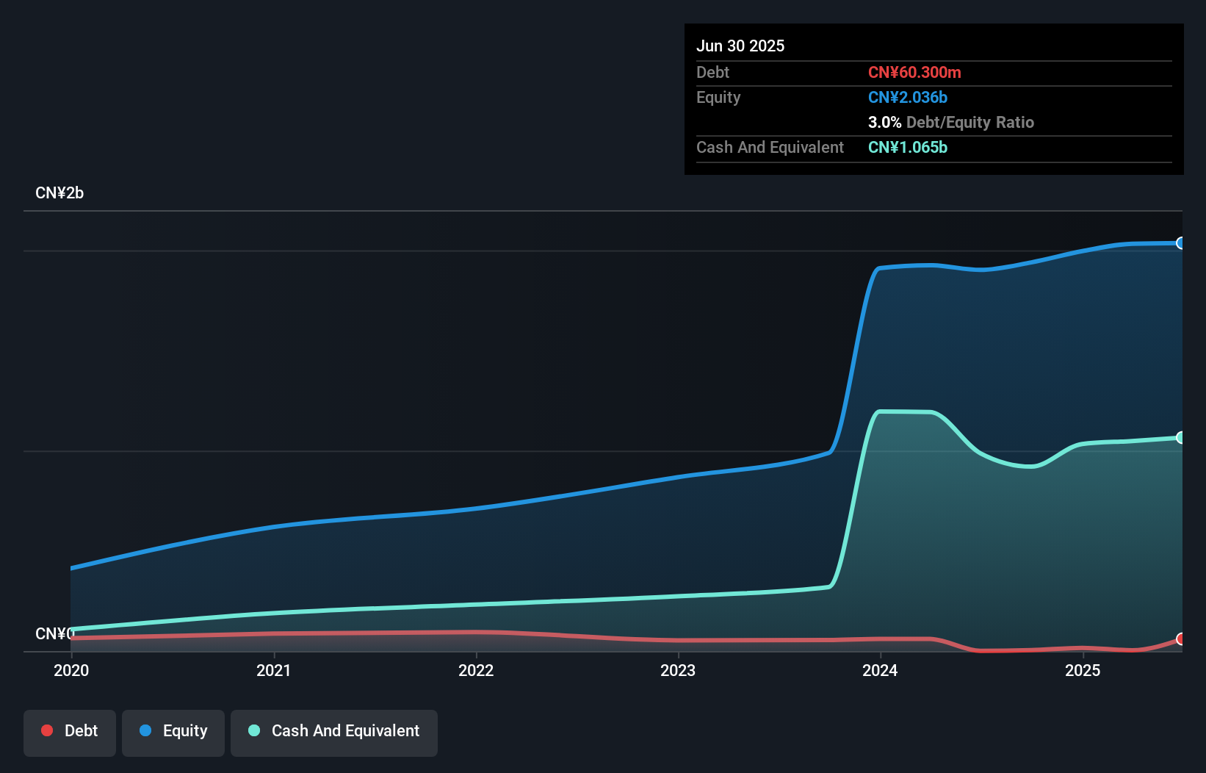Click the Equity row label in tooltip
The height and width of the screenshot is (773, 1206).
pos(718,97)
